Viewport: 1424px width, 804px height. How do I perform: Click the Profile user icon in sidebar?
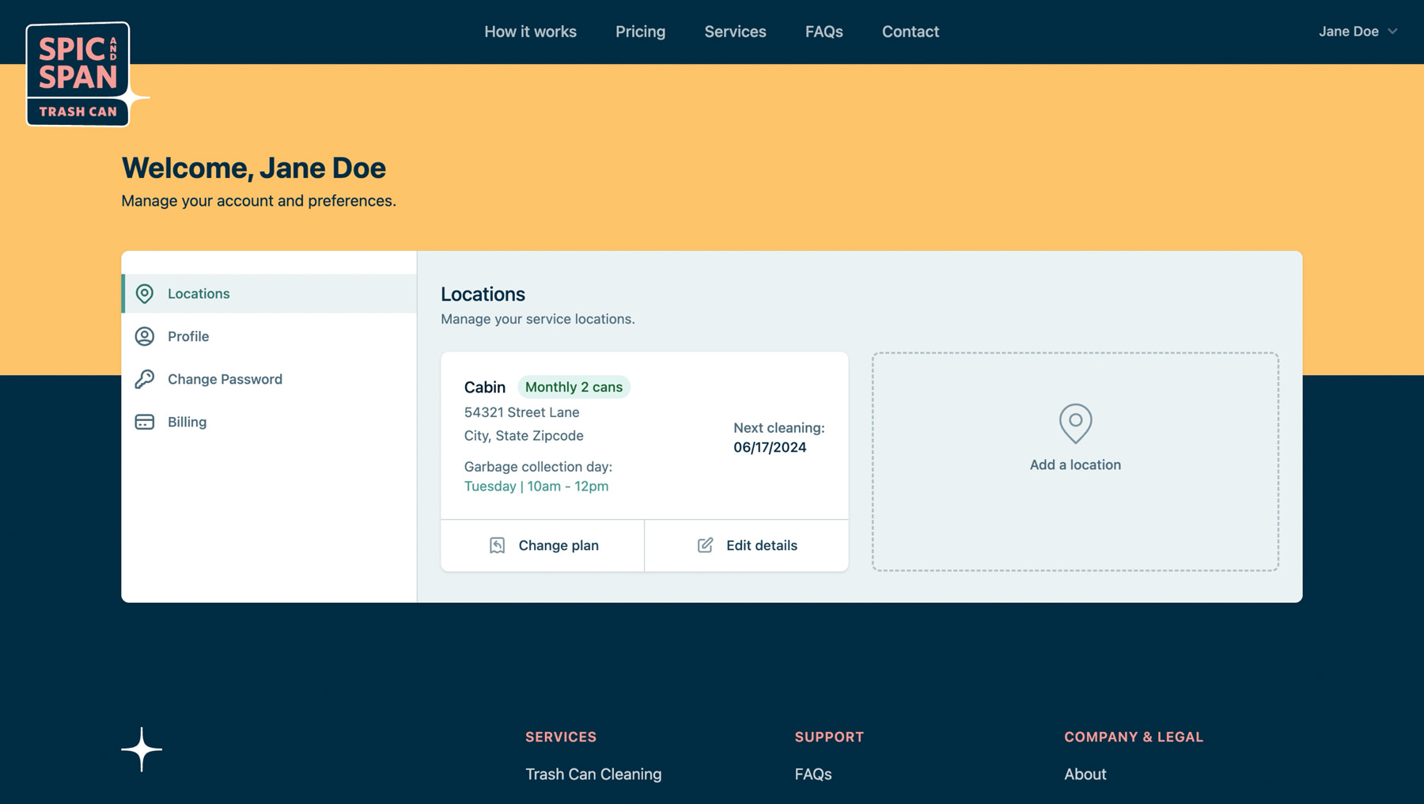tap(145, 336)
